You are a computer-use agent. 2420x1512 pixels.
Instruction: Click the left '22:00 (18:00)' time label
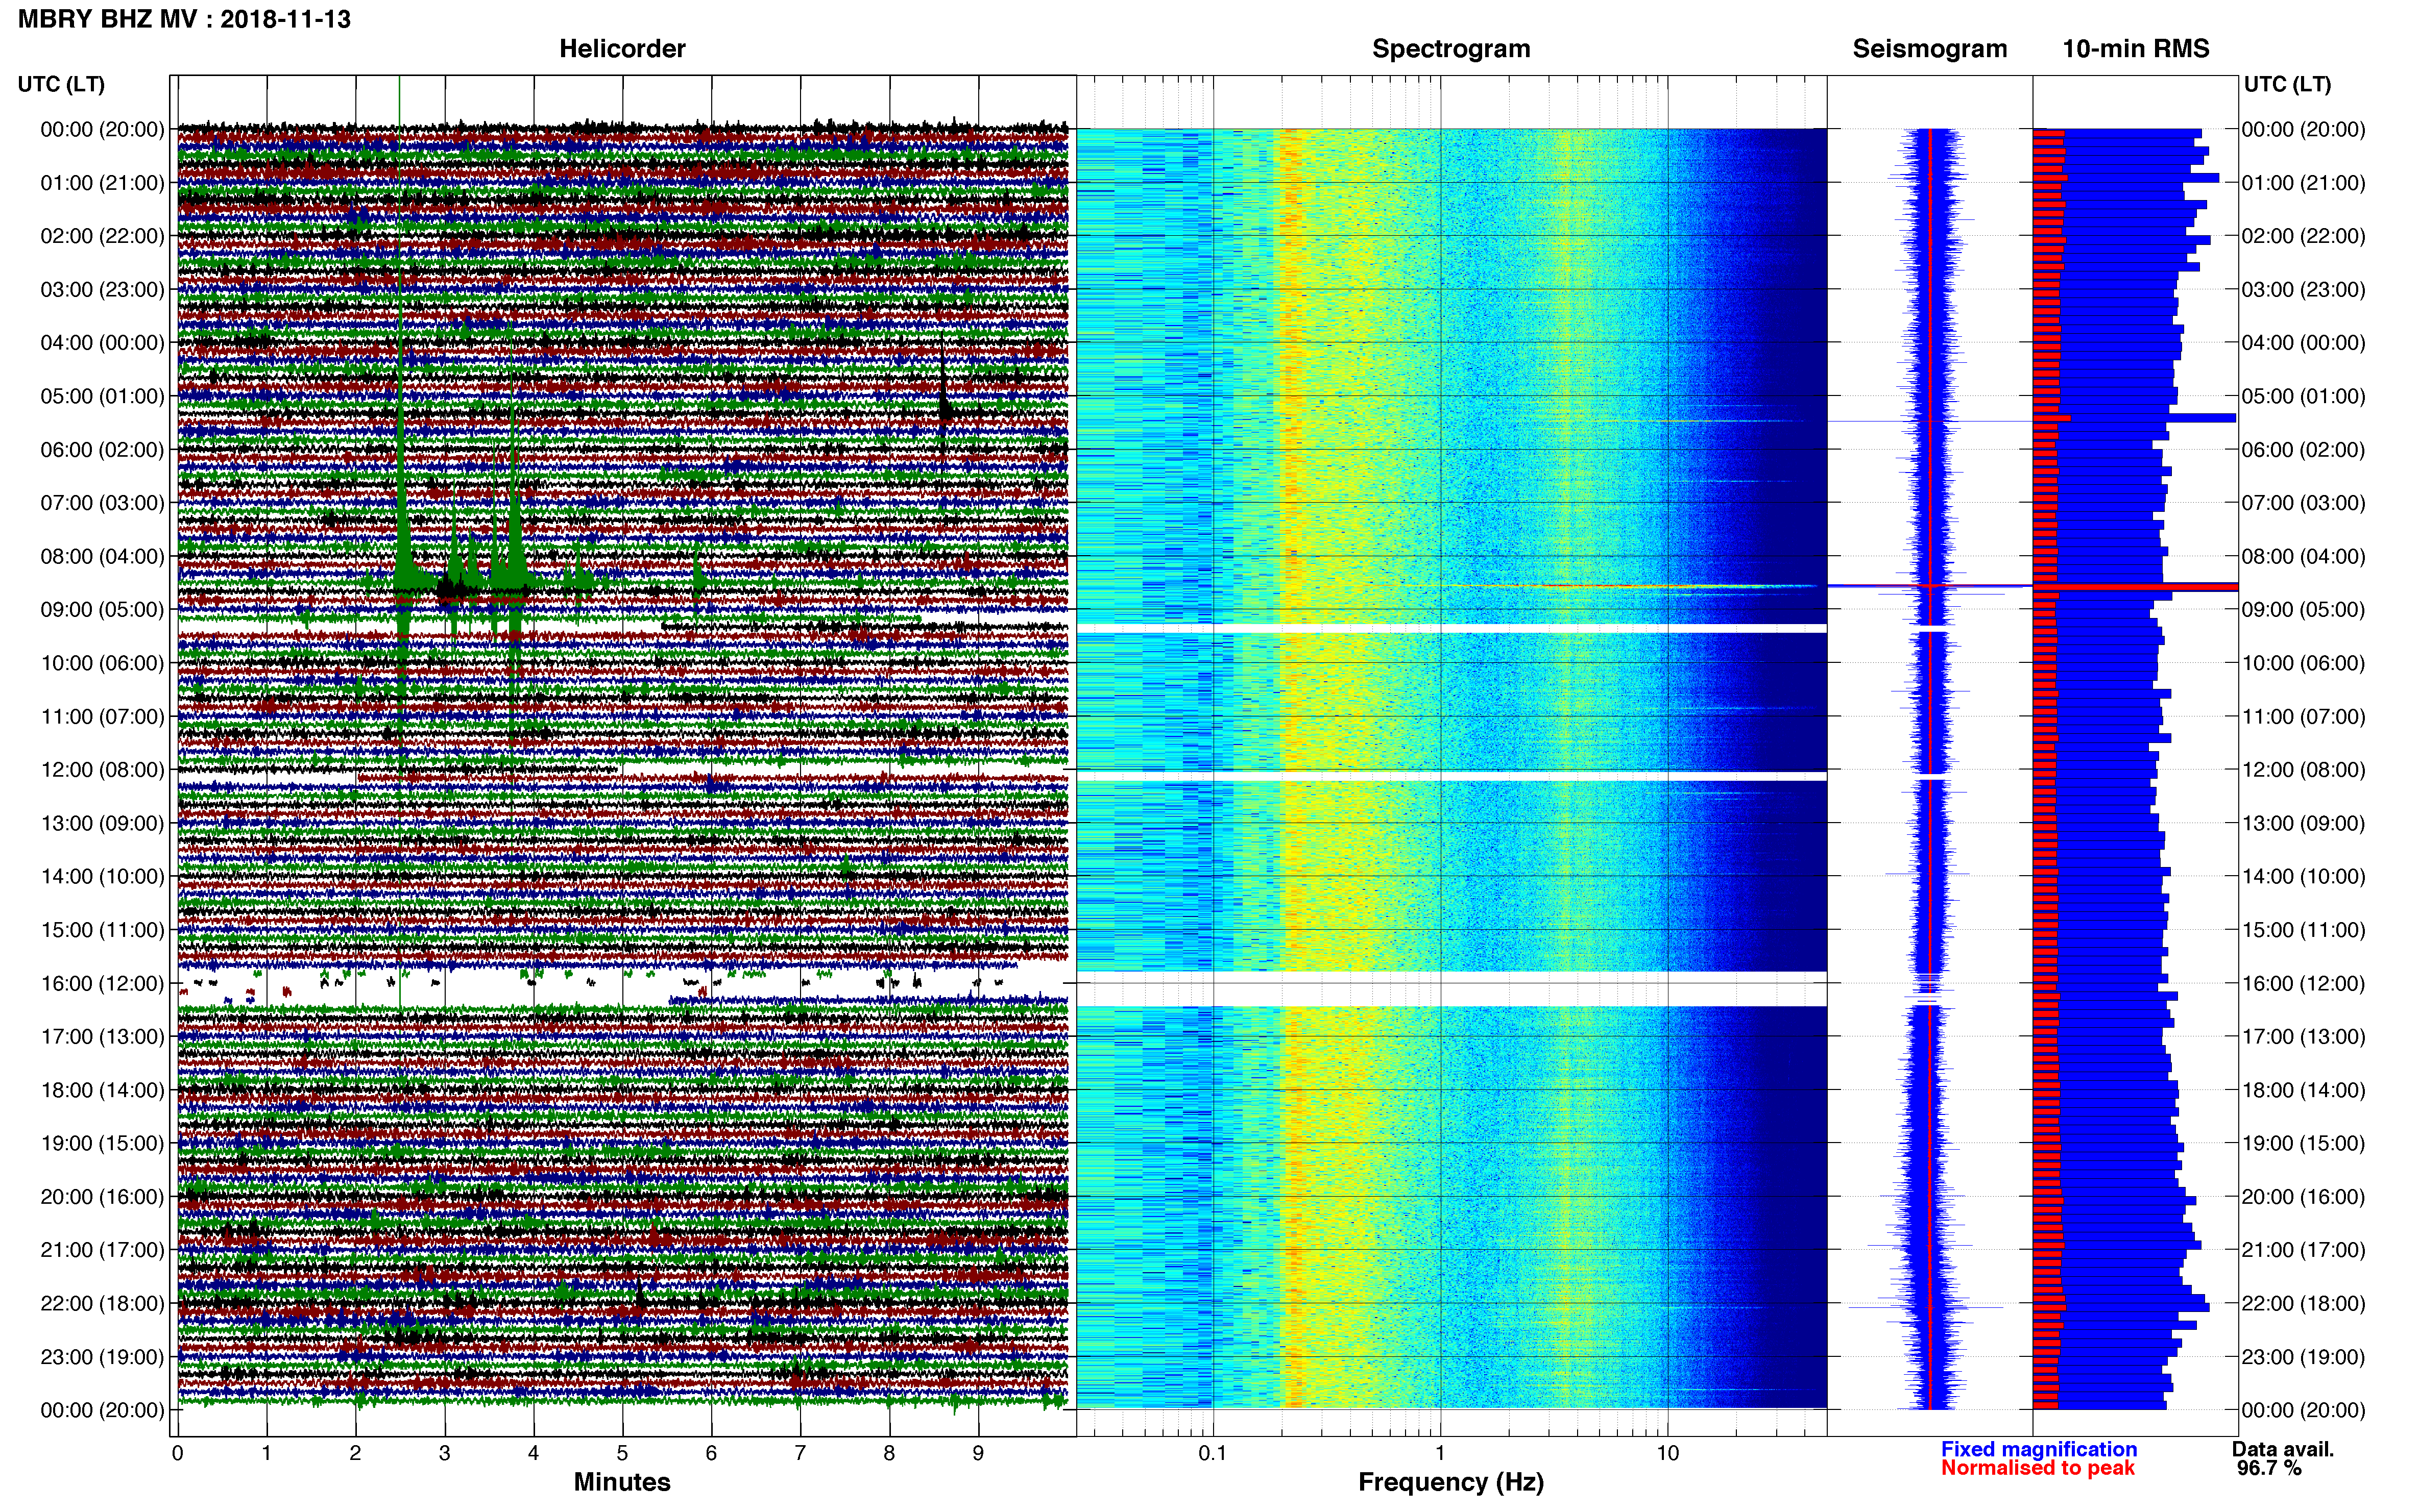(102, 1304)
